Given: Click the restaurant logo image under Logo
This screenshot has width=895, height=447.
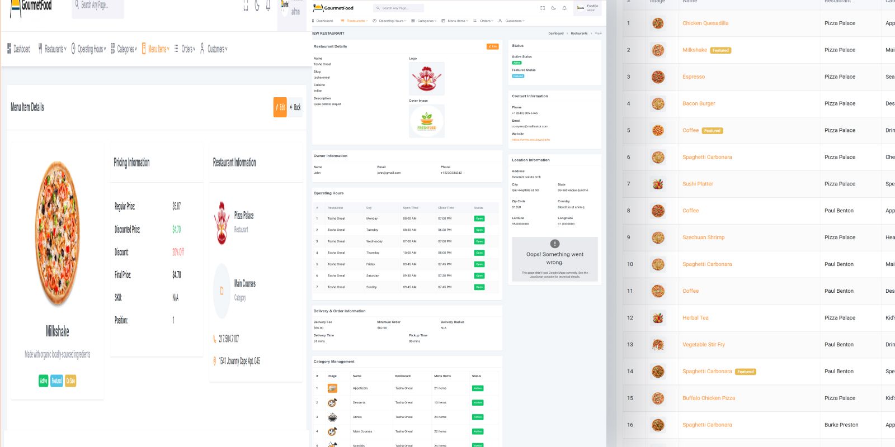Looking at the screenshot, I should pos(427,78).
